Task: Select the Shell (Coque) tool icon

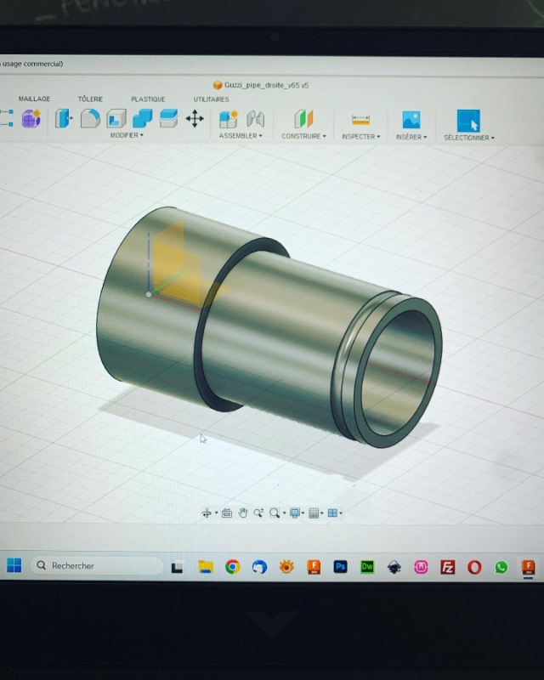Action: click(x=116, y=119)
